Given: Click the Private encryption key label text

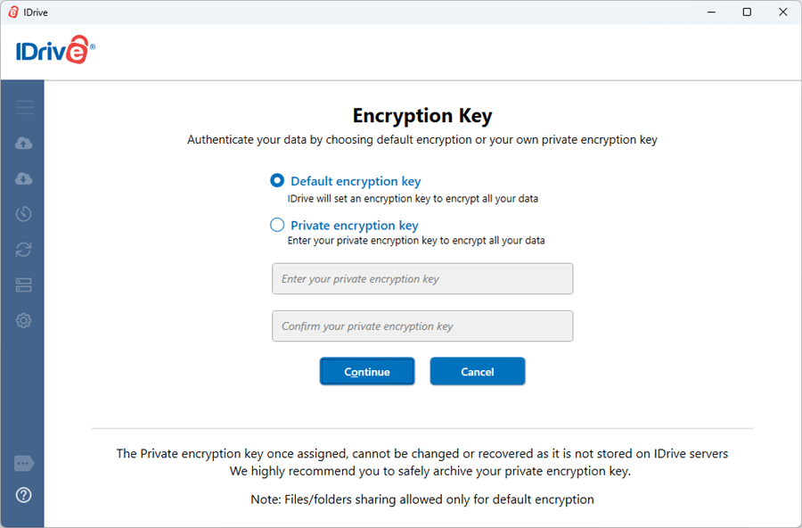Looking at the screenshot, I should pyautogui.click(x=355, y=226).
